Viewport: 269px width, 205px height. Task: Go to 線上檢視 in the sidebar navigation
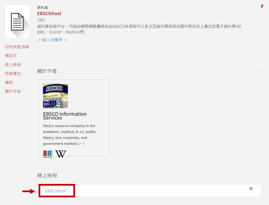[x=13, y=65]
